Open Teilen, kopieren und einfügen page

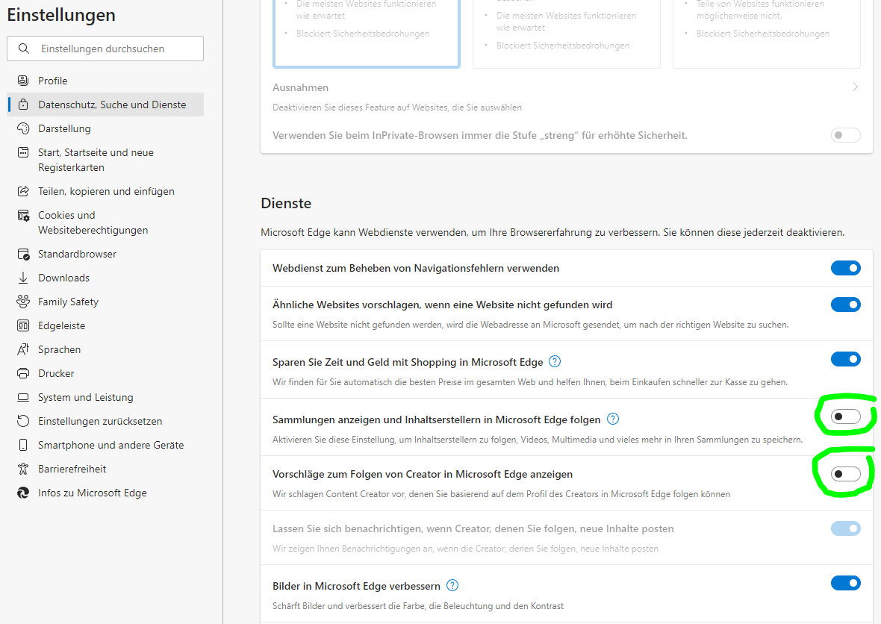[x=105, y=191]
